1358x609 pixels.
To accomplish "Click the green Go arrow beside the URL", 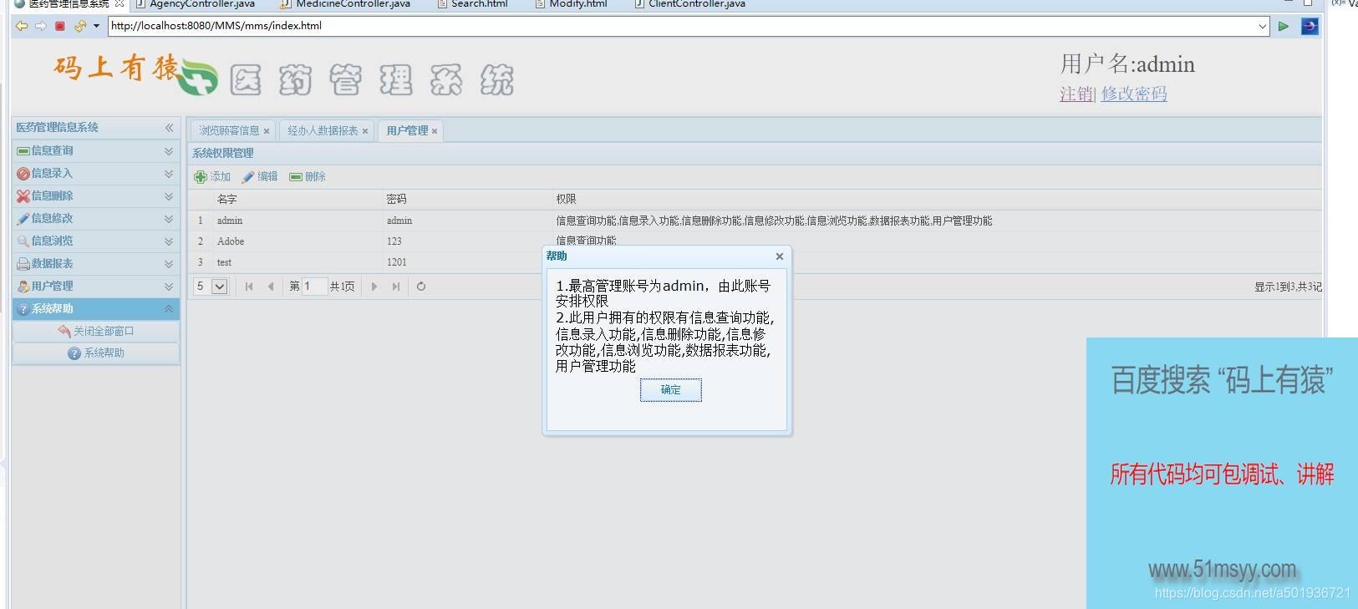I will (1284, 26).
